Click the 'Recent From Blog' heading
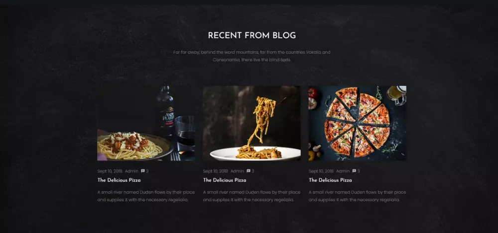Image resolution: width=498 pixels, height=233 pixels. point(252,35)
